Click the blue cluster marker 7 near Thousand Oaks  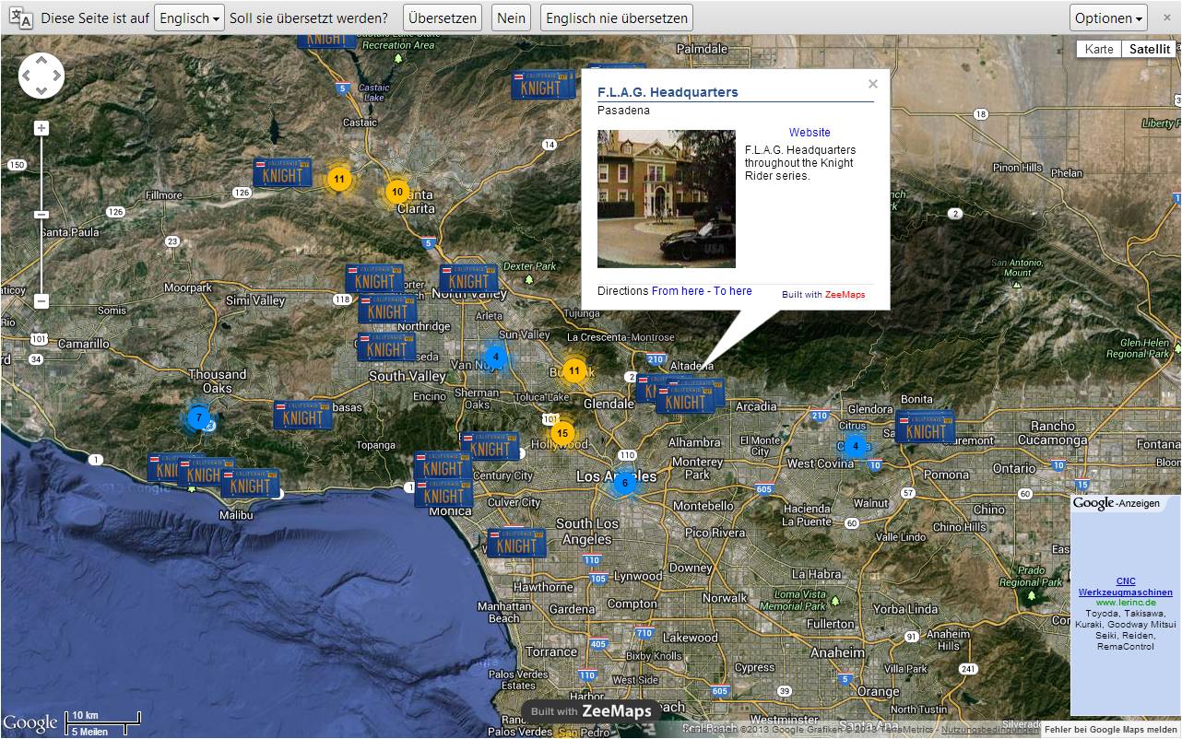tap(198, 417)
